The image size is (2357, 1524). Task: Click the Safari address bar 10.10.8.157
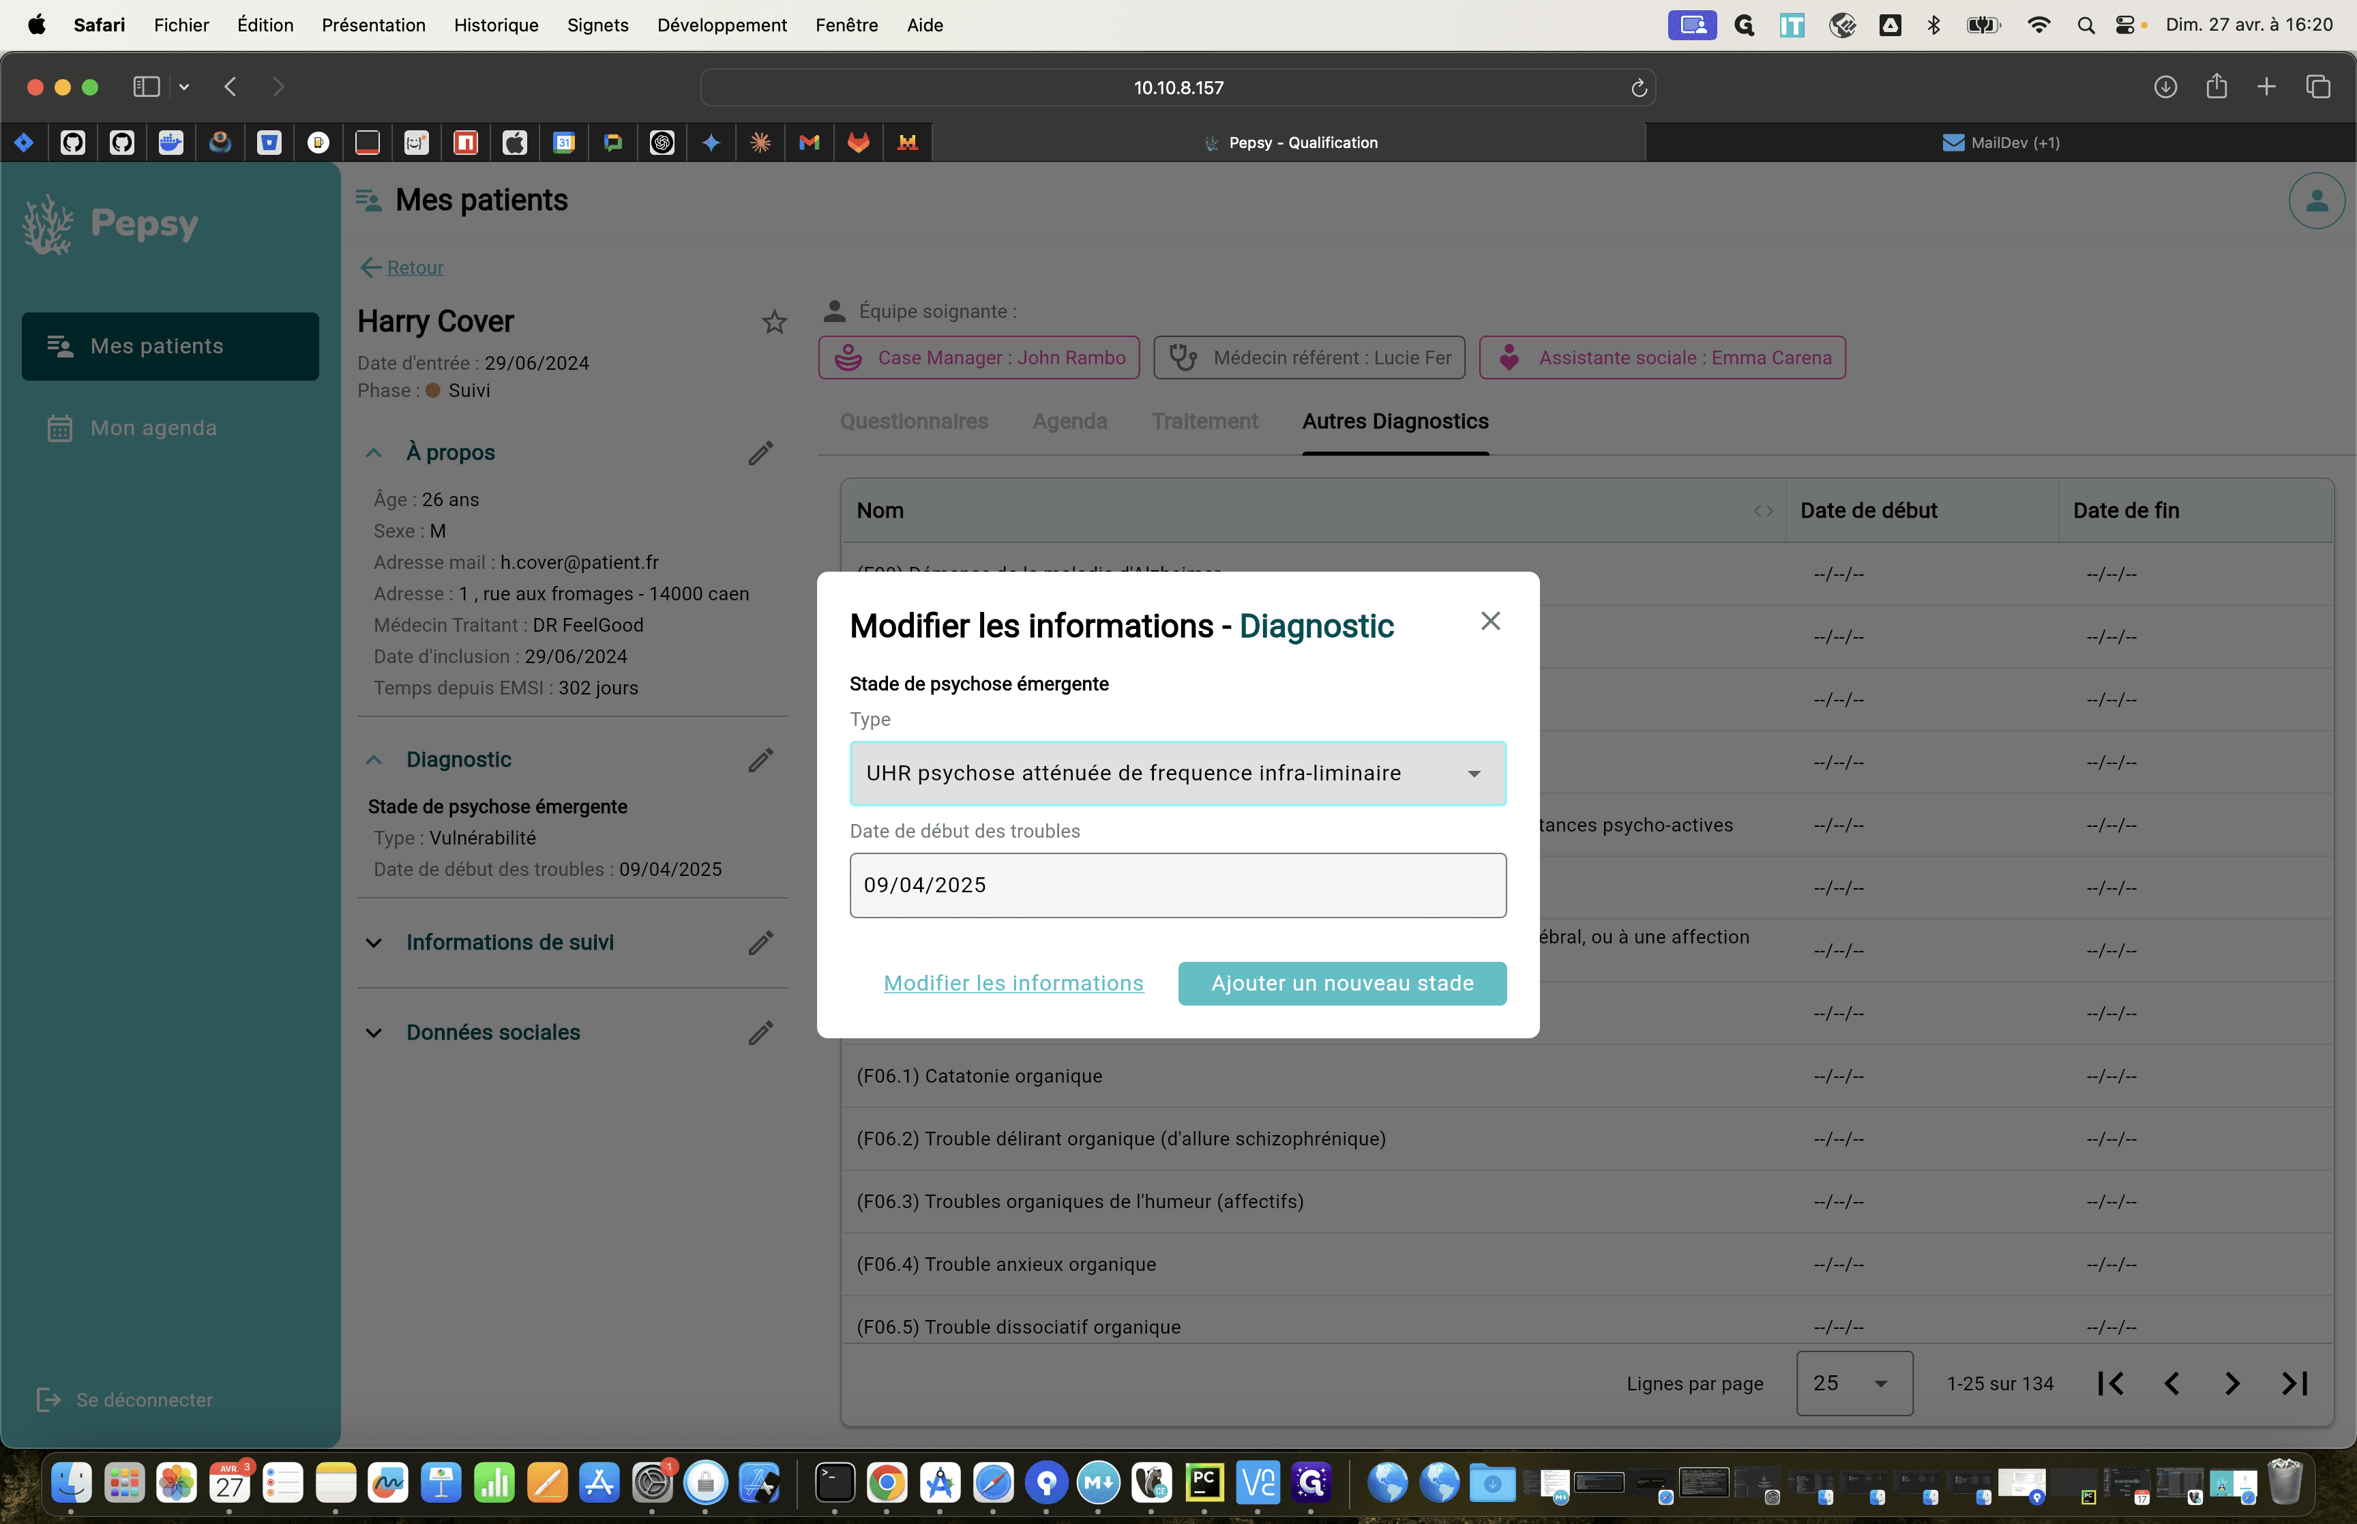point(1177,88)
